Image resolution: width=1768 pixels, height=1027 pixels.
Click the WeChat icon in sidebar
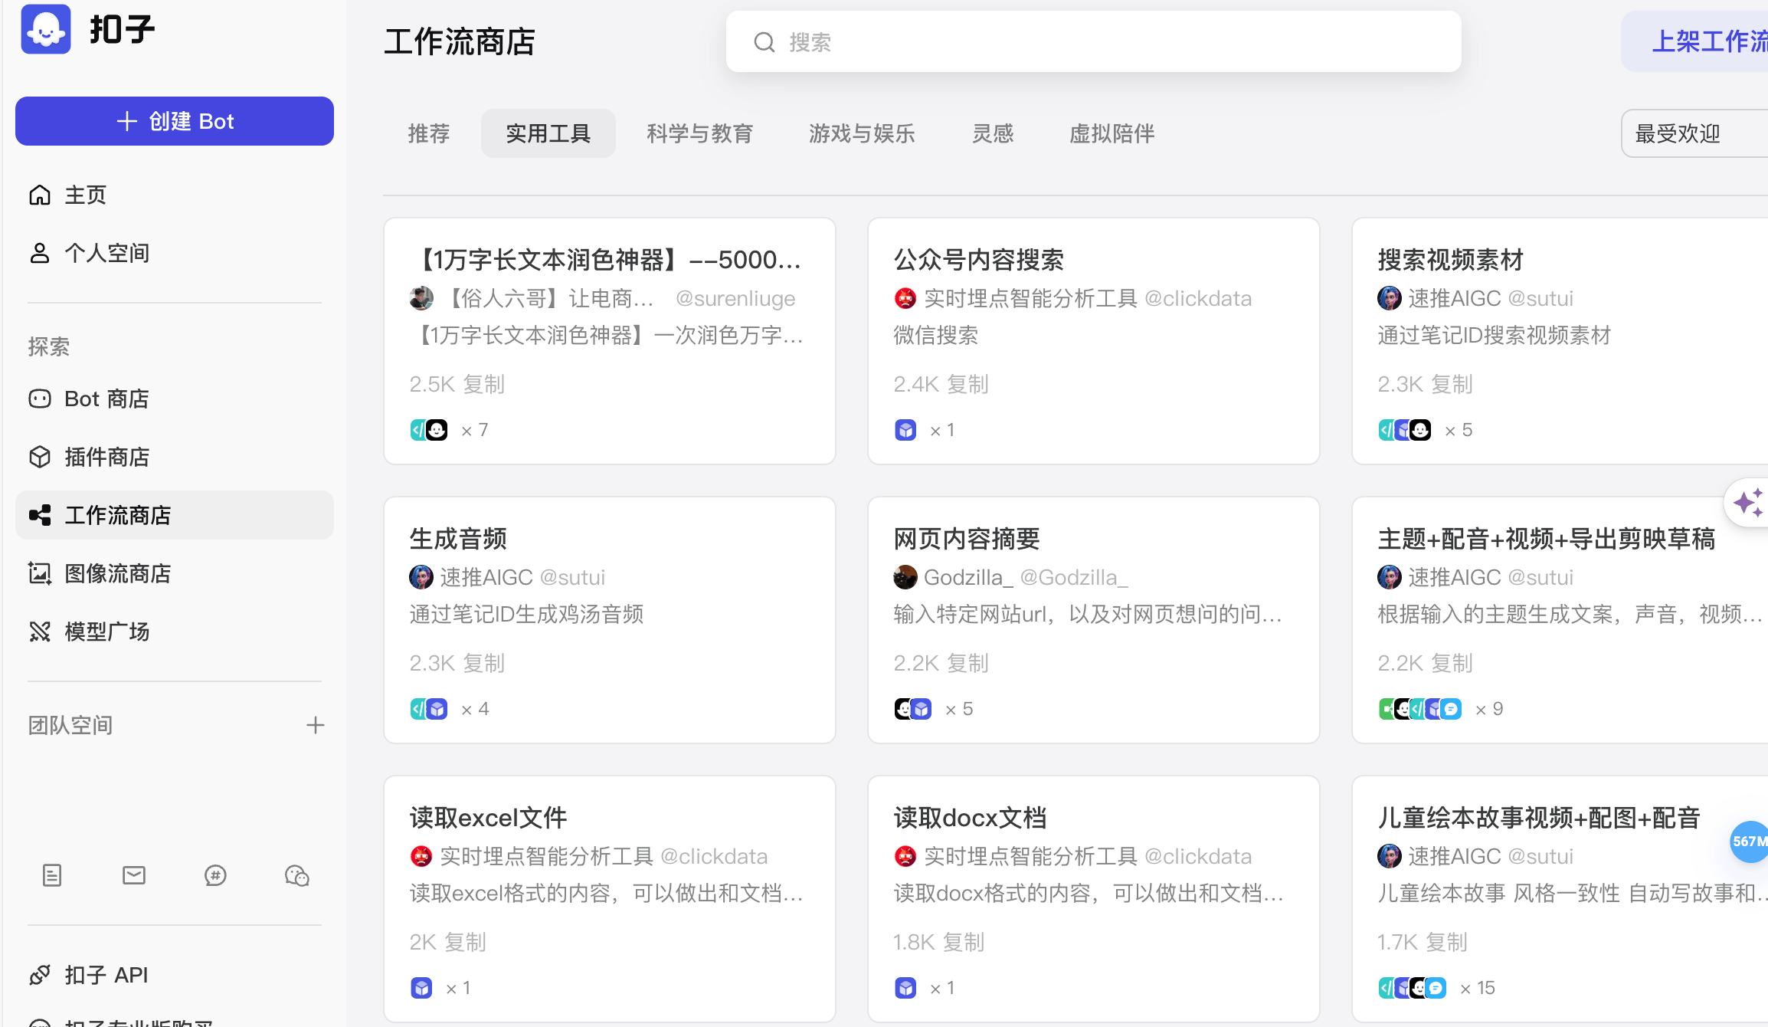point(297,875)
